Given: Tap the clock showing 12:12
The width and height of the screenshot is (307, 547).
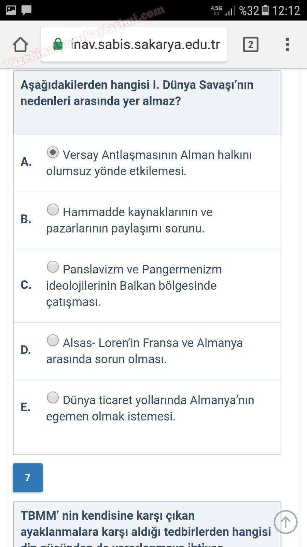Looking at the screenshot, I should 286,11.
